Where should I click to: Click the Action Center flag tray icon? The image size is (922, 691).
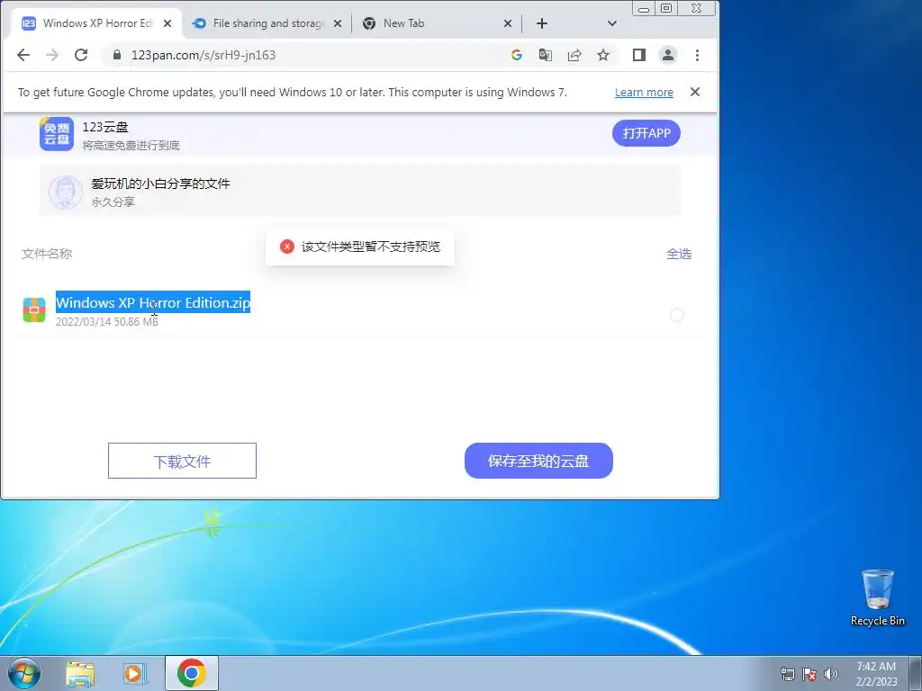(809, 674)
